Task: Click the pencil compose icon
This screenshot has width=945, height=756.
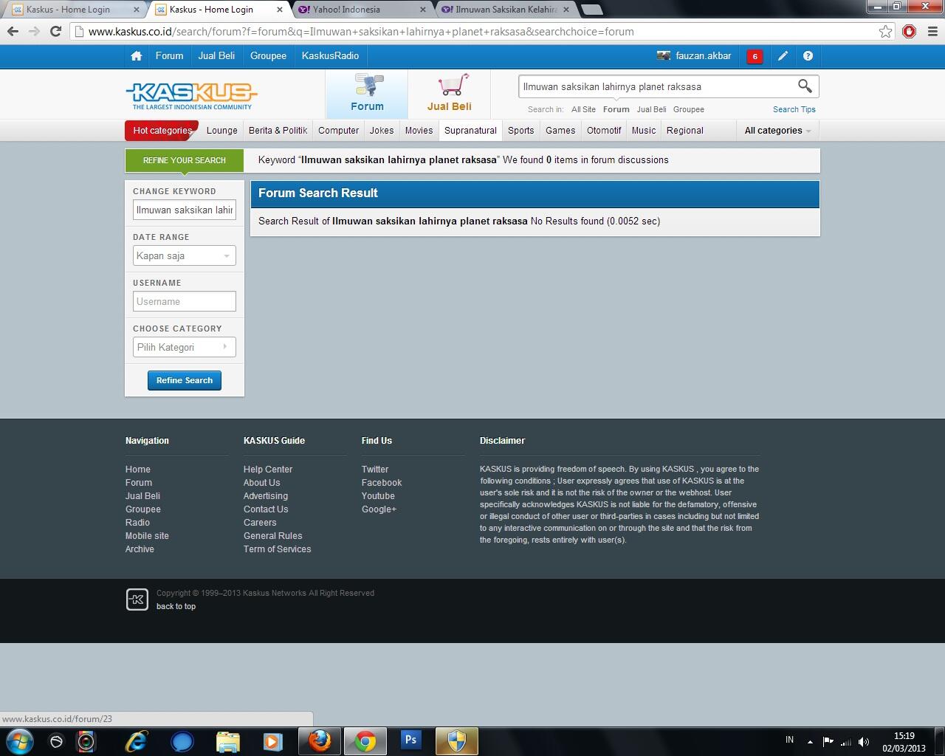Action: tap(783, 56)
